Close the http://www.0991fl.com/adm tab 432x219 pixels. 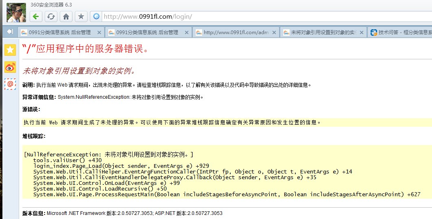coord(274,33)
